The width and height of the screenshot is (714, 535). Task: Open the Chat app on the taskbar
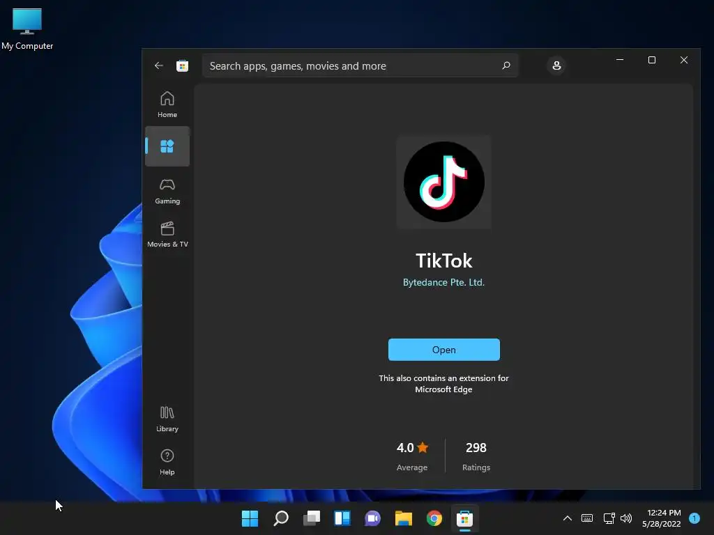(x=372, y=518)
